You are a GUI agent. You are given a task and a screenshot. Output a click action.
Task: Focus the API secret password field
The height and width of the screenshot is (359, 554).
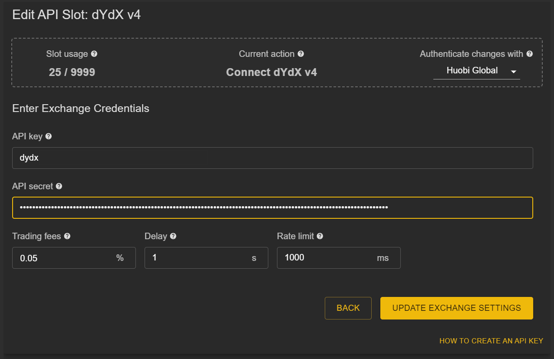(273, 207)
